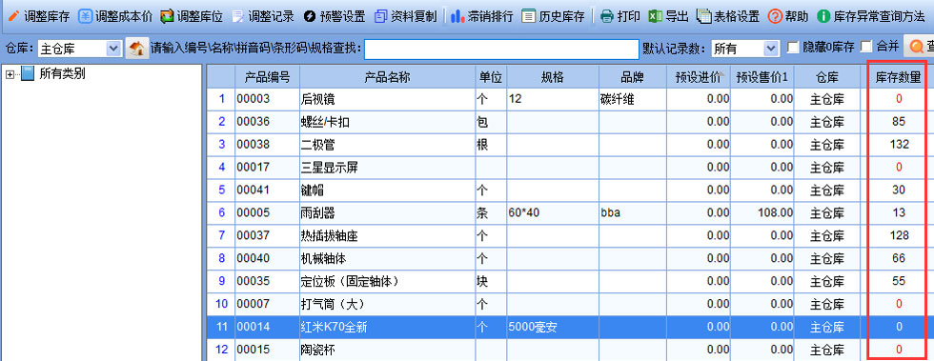Expand the 所有类别 tree node
934x361 pixels.
tap(10, 74)
